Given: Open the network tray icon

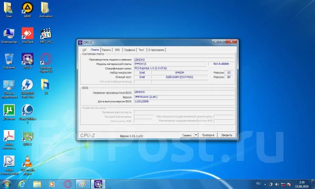Looking at the screenshot, I should 283,184.
